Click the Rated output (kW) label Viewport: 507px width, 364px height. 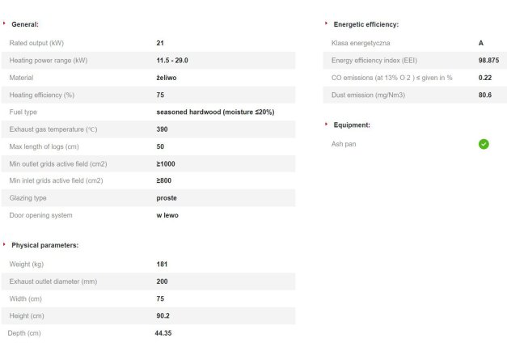click(x=36, y=43)
